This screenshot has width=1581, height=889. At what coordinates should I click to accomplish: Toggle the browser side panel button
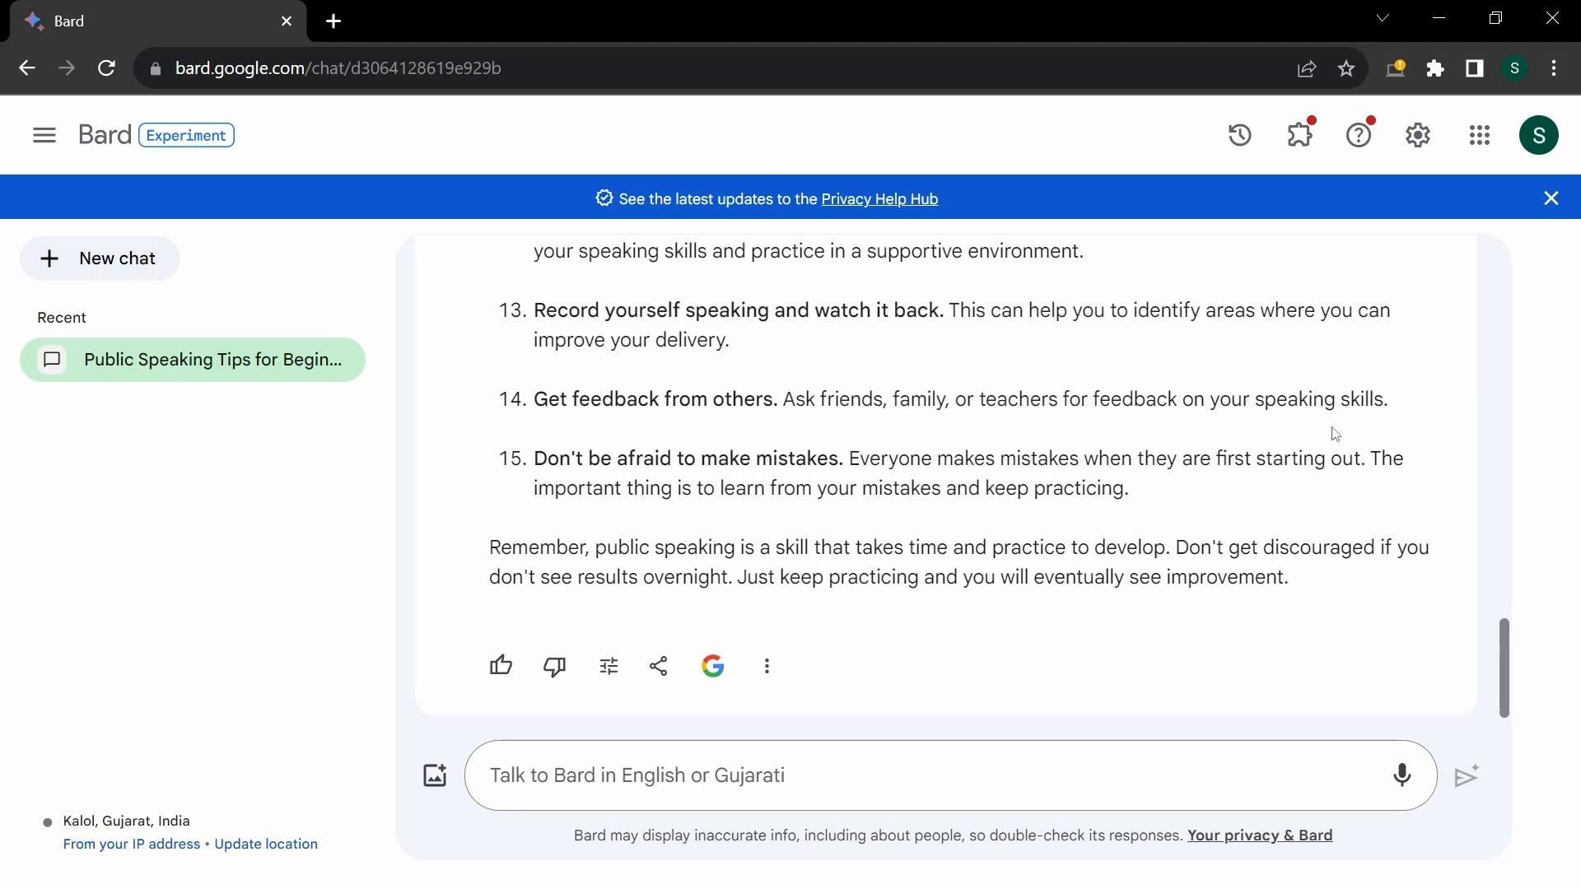coord(1474,68)
